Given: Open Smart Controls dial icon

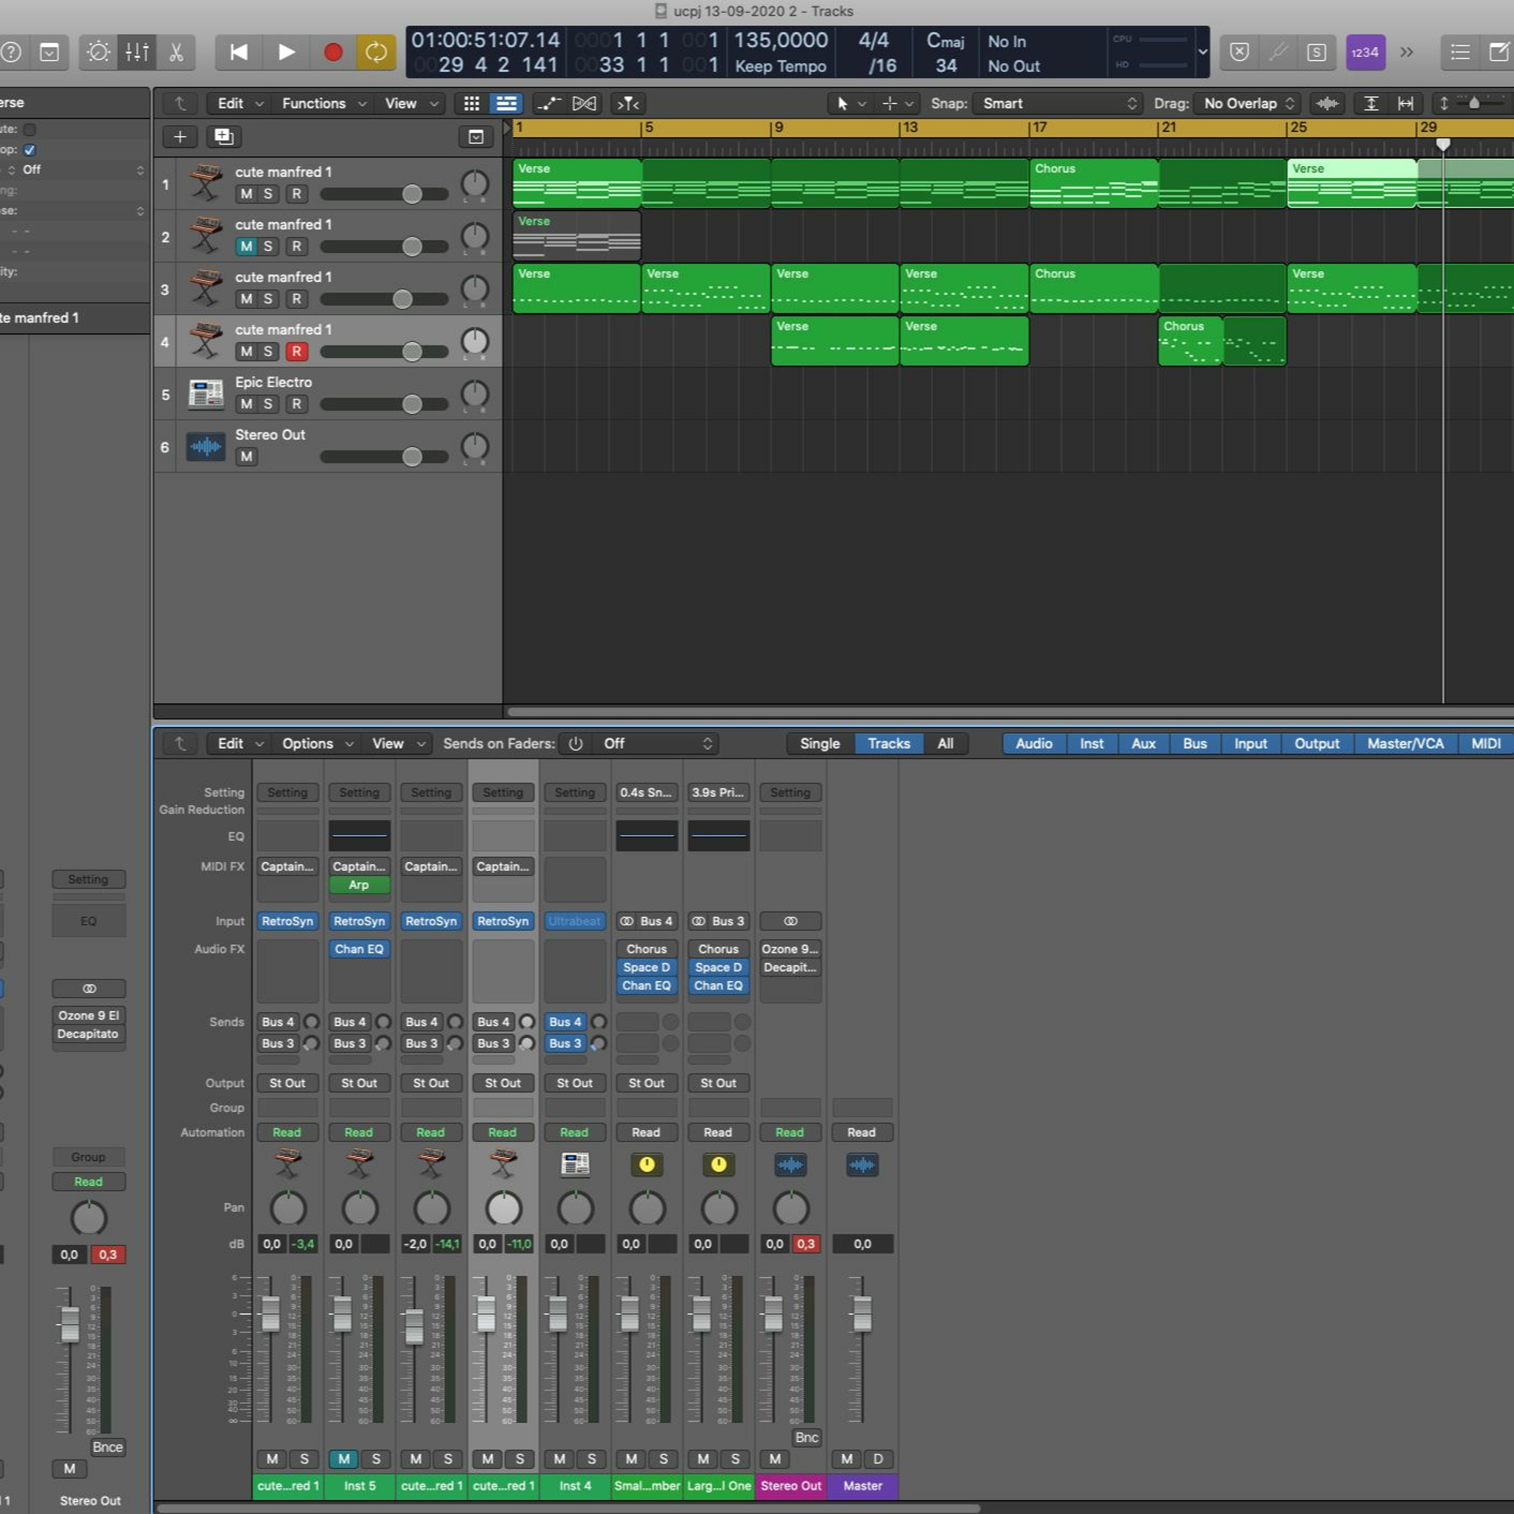Looking at the screenshot, I should coord(98,52).
